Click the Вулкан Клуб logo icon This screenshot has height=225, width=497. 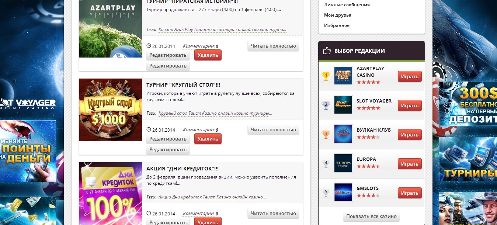point(343,134)
